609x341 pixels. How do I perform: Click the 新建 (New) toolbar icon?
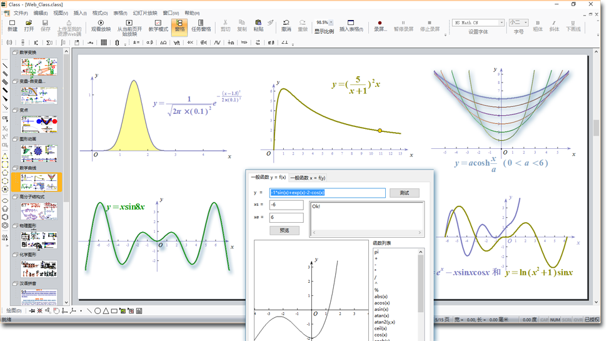click(x=12, y=25)
